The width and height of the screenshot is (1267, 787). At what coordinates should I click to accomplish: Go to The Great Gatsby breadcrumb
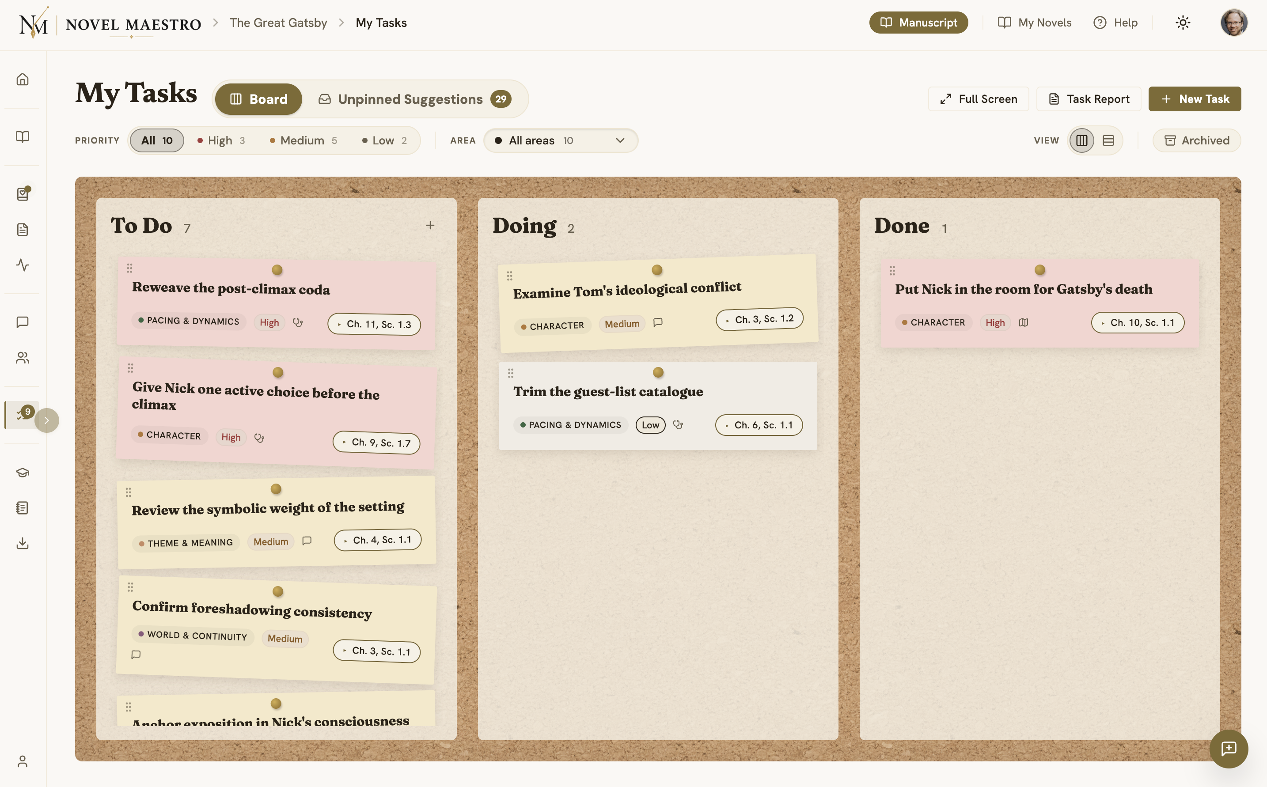[278, 23]
